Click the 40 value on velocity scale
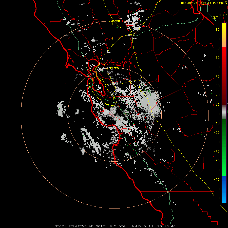 [x=218, y=76]
